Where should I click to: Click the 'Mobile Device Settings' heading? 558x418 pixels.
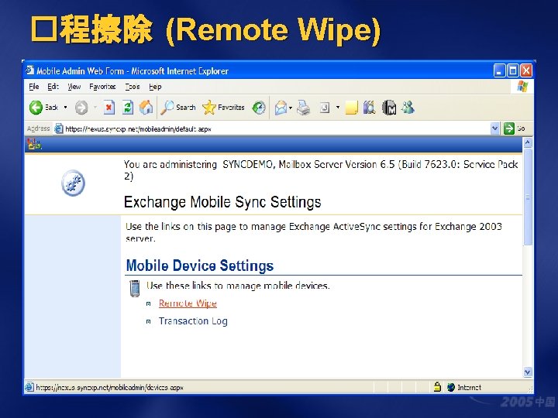[x=200, y=266]
